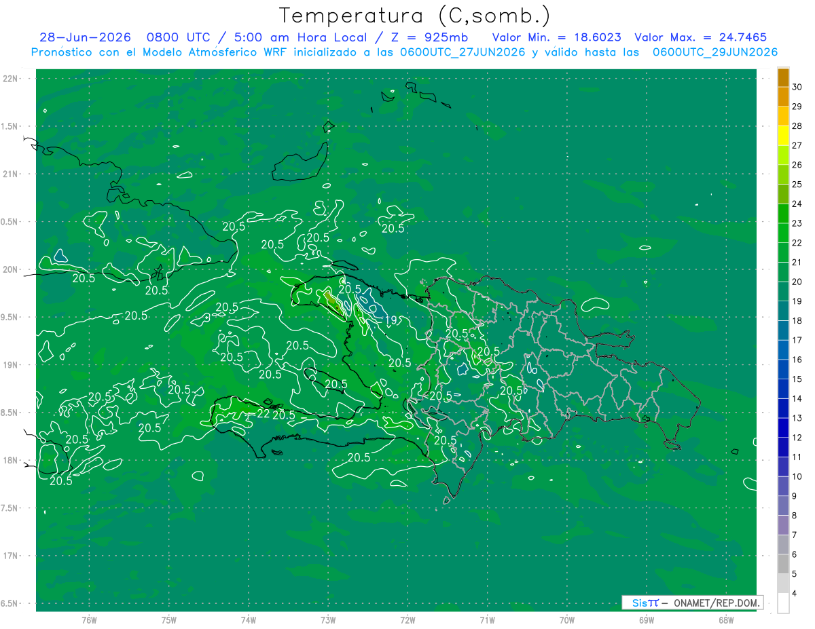Click the "76W" longitude axis label
This screenshot has height=629, width=815.
(x=89, y=620)
